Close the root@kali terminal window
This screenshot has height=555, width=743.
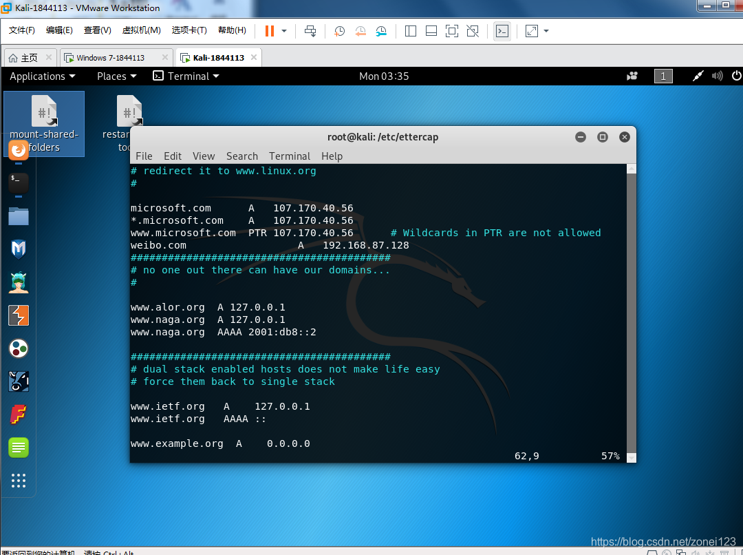(x=625, y=137)
